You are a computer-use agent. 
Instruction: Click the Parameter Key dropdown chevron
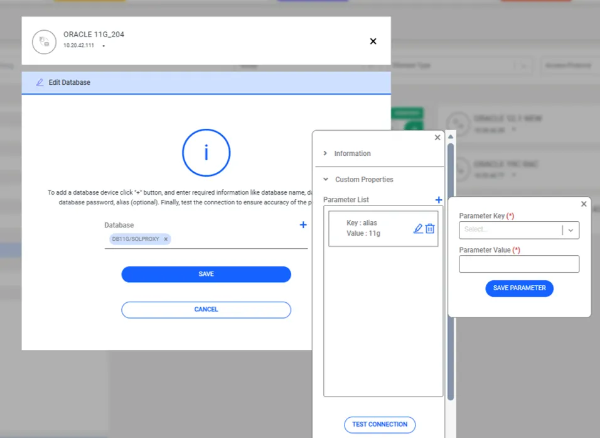pos(571,230)
